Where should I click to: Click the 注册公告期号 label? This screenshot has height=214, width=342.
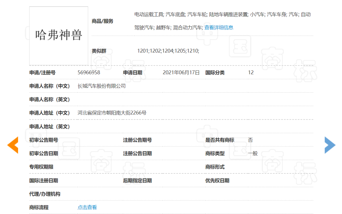click(137, 140)
